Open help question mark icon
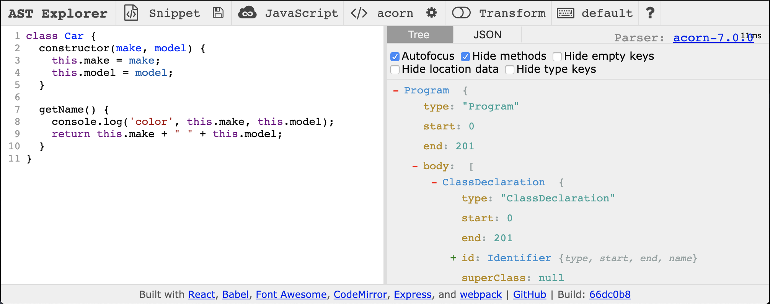 pyautogui.click(x=650, y=13)
